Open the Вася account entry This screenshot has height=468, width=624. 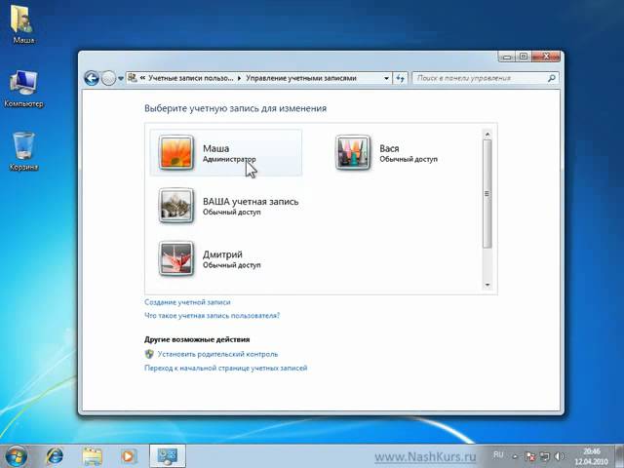402,152
